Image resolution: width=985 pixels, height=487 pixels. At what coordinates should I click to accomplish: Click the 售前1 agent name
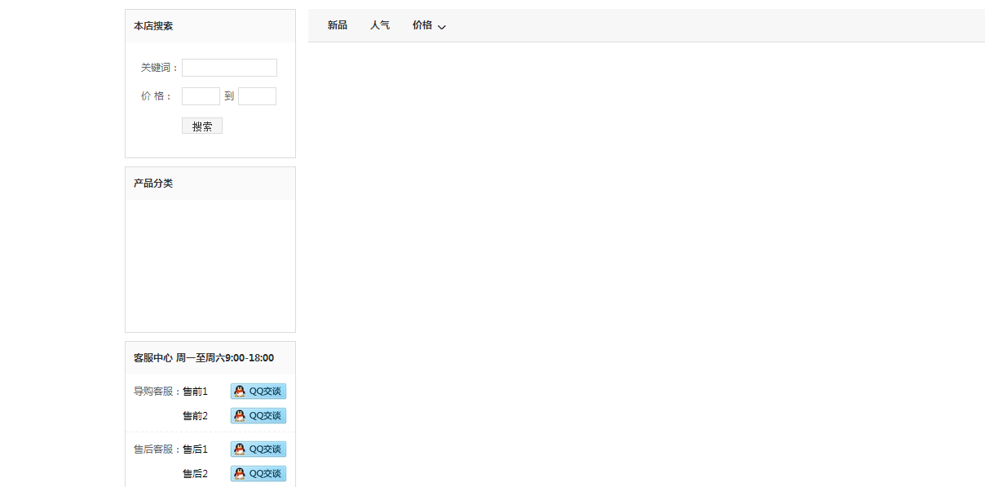pos(195,392)
